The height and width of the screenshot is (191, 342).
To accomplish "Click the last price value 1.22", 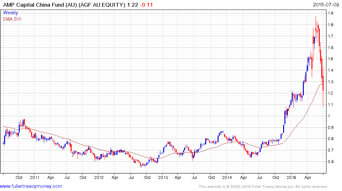I will [133, 5].
